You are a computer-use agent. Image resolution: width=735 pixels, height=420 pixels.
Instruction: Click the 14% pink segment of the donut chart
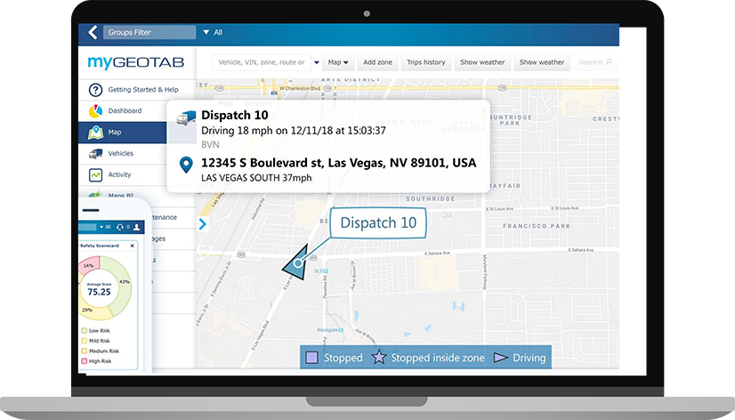click(89, 266)
